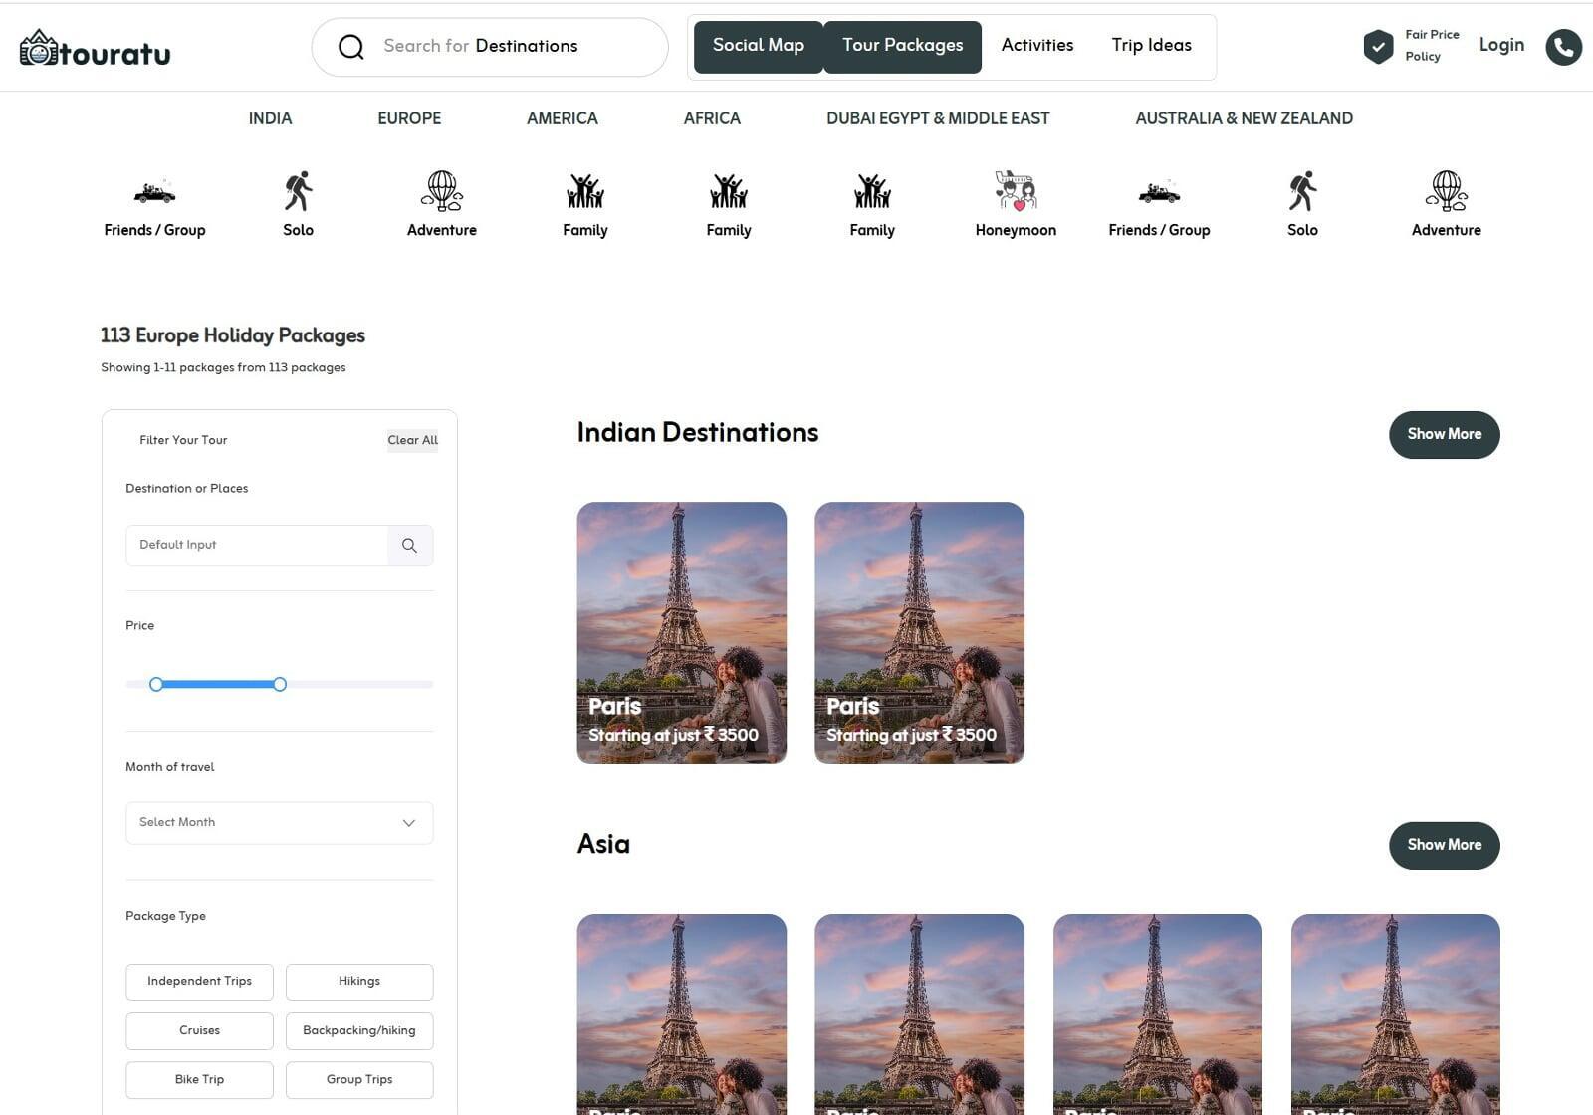Toggle Hikings package type
The image size is (1593, 1115).
pyautogui.click(x=359, y=982)
